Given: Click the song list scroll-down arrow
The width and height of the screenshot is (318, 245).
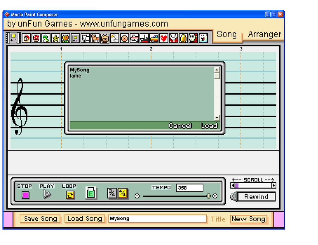Looking at the screenshot, I should [x=217, y=118].
